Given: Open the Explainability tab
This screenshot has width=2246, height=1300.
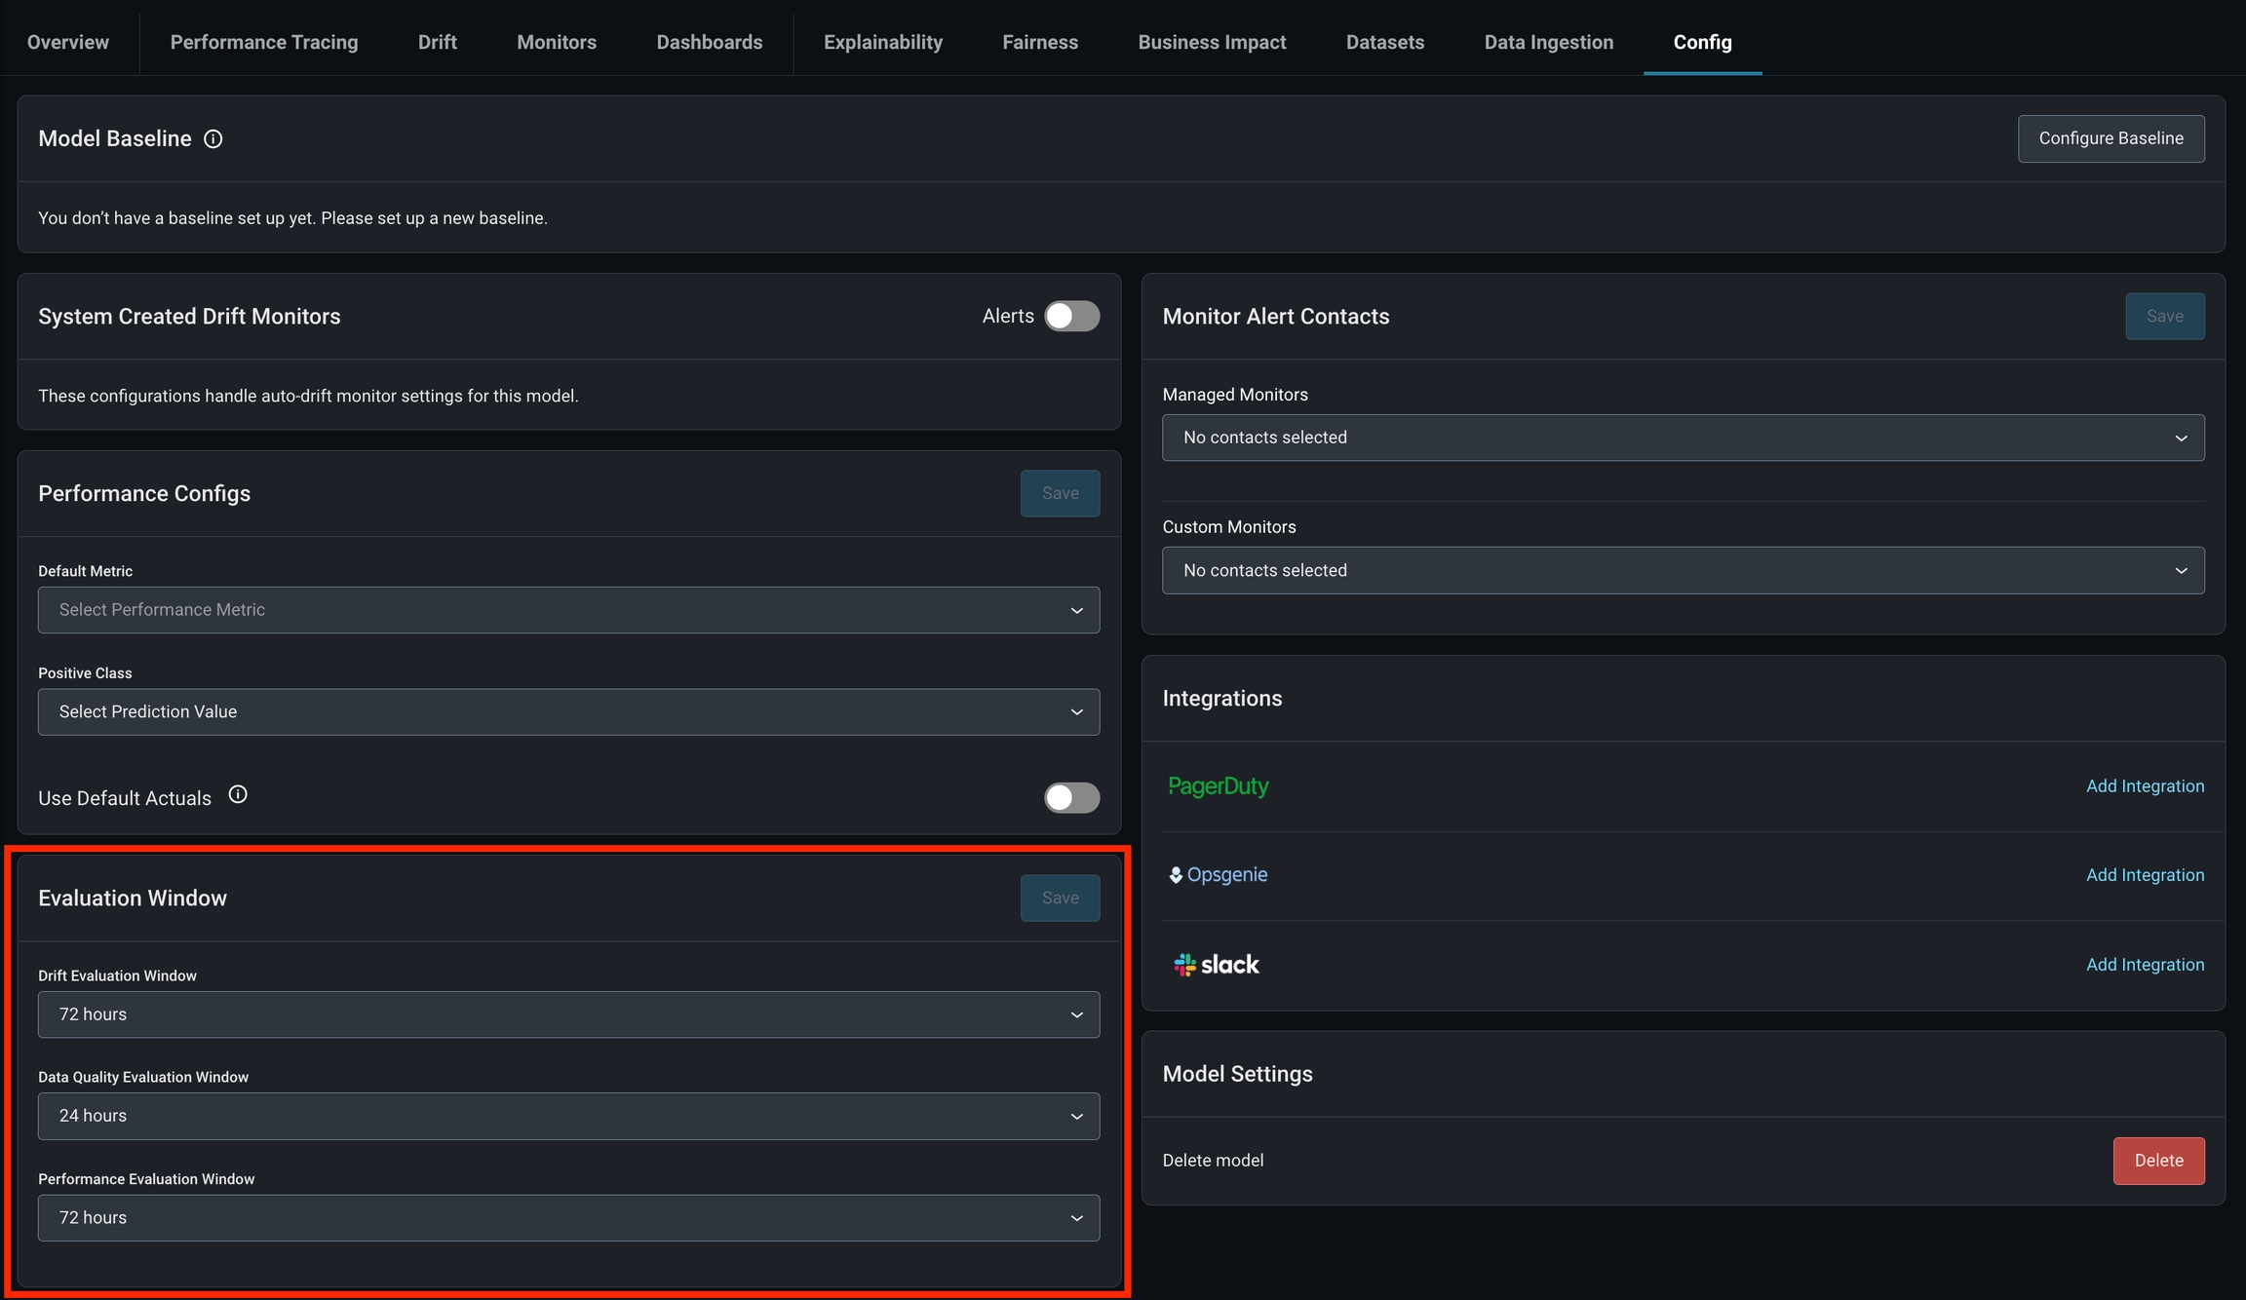Looking at the screenshot, I should click(x=882, y=42).
